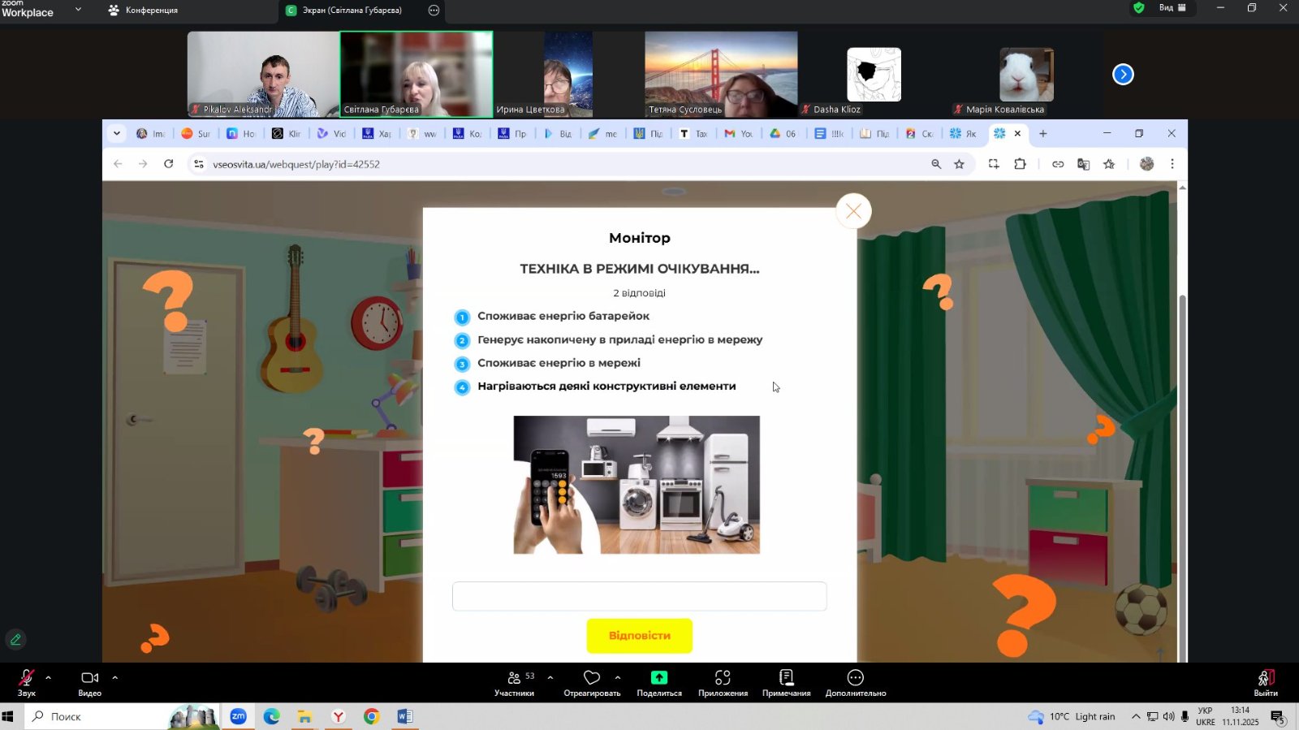
Task: Open Zoom Apps from the toolbar
Action: tap(723, 678)
